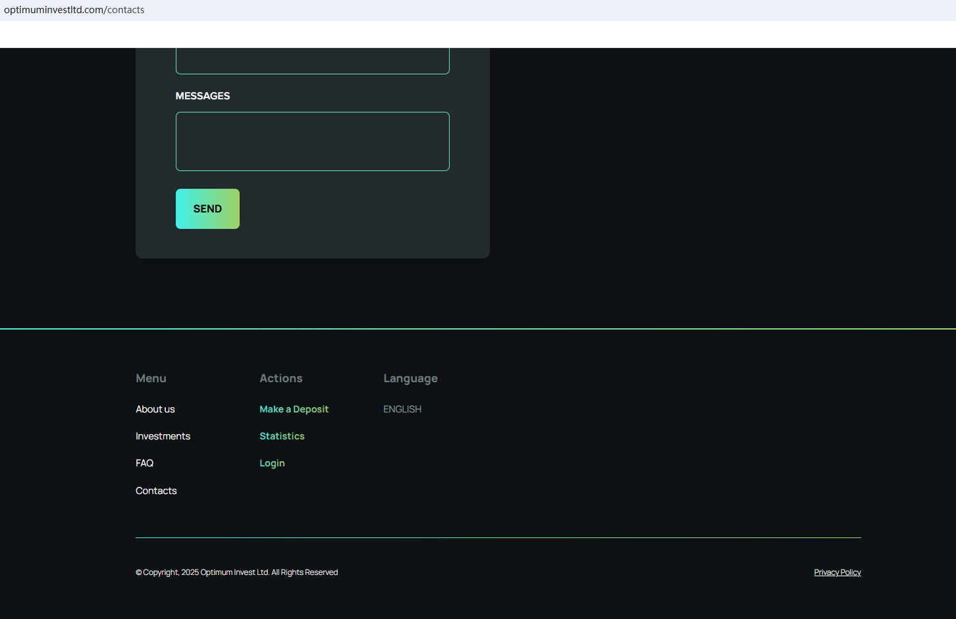956x619 pixels.
Task: Click the address bar URL optimuminvestltd.com/contacts
Action: pyautogui.click(x=74, y=10)
